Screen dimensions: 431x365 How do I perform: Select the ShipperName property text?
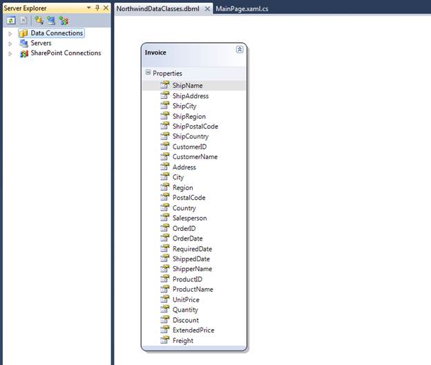pyautogui.click(x=192, y=269)
